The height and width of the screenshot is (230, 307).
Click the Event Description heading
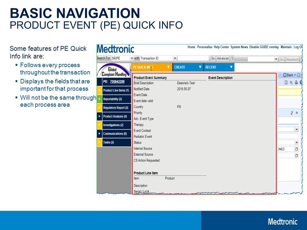click(x=220, y=78)
